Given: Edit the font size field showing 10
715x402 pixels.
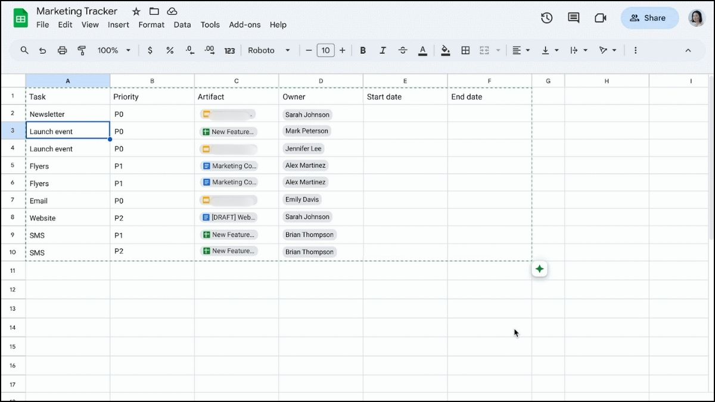Looking at the screenshot, I should point(325,51).
